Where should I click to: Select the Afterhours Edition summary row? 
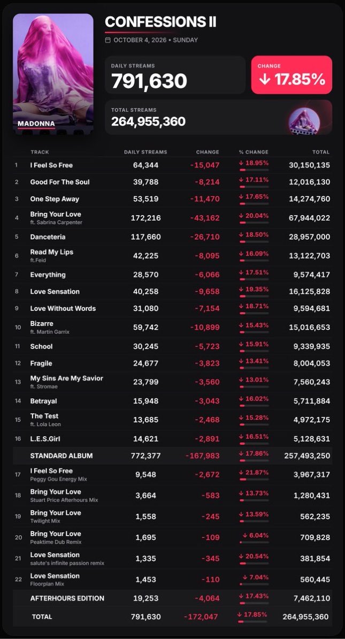coord(172,598)
